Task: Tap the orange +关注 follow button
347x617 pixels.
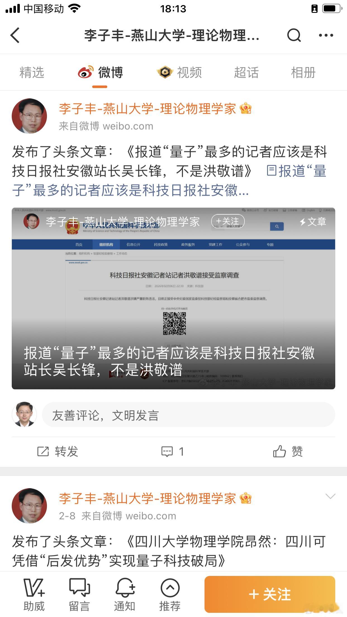Action: (x=270, y=594)
